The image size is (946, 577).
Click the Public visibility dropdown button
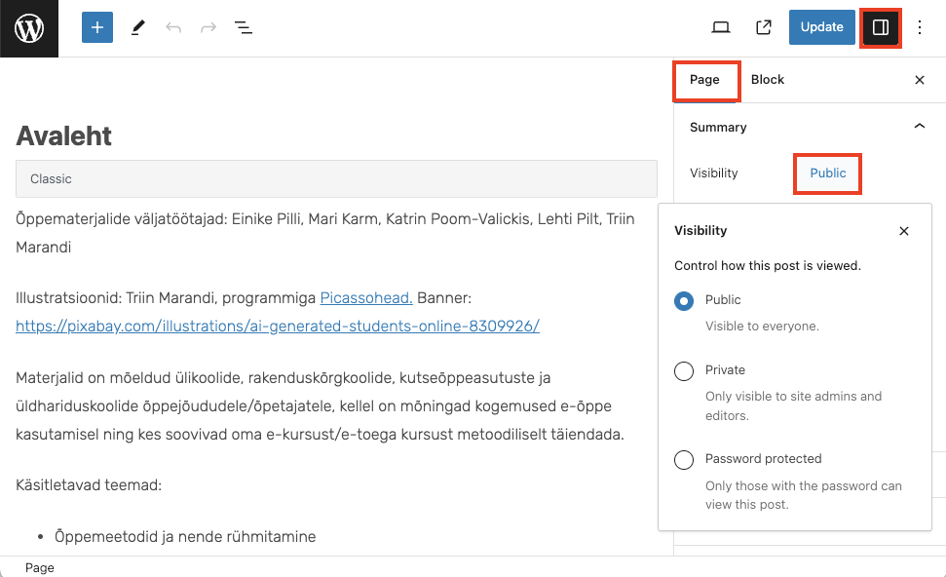pos(828,173)
